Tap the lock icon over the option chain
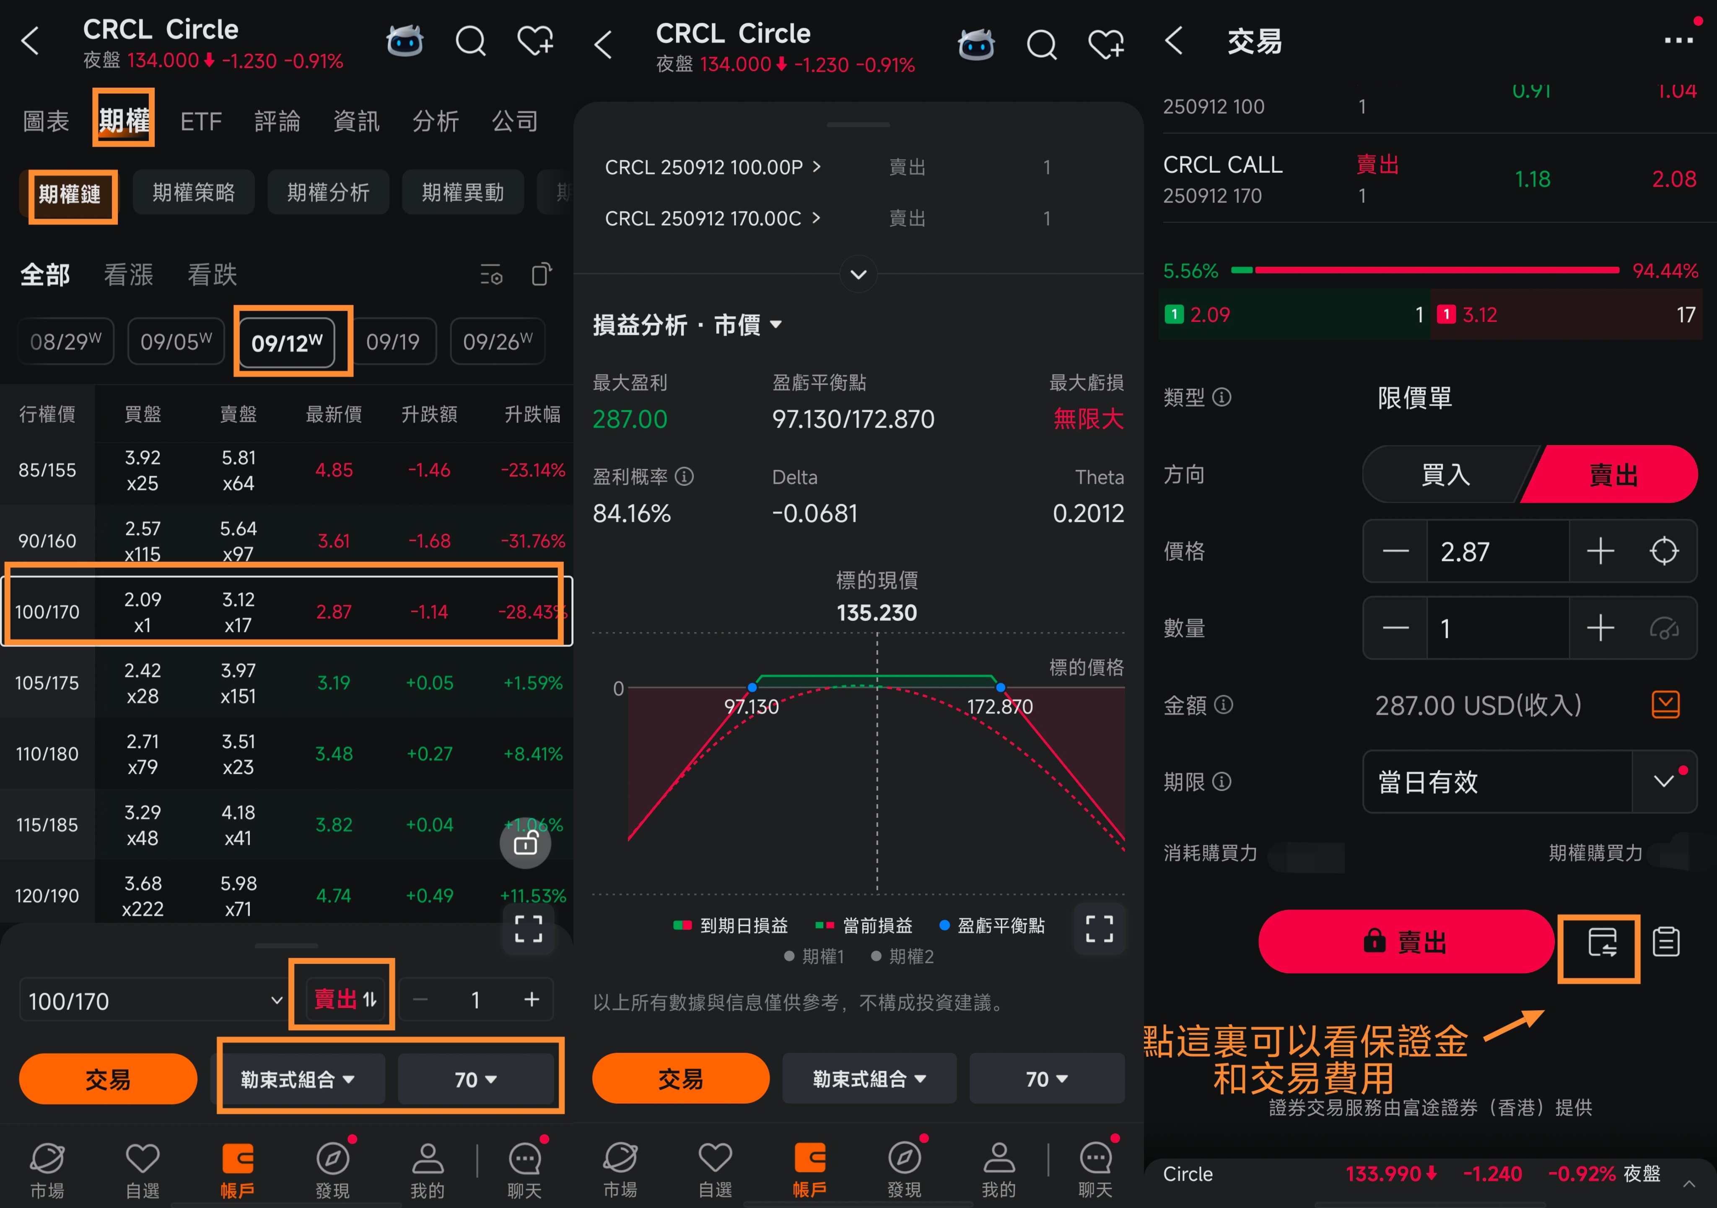The height and width of the screenshot is (1208, 1717). pos(525,844)
